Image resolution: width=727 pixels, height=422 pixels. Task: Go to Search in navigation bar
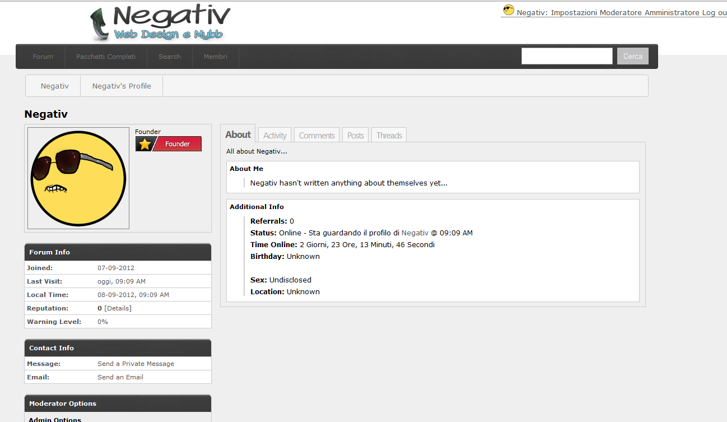[169, 57]
